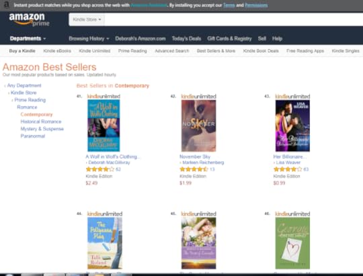Open Today's Deals in navigation bar

click(186, 39)
